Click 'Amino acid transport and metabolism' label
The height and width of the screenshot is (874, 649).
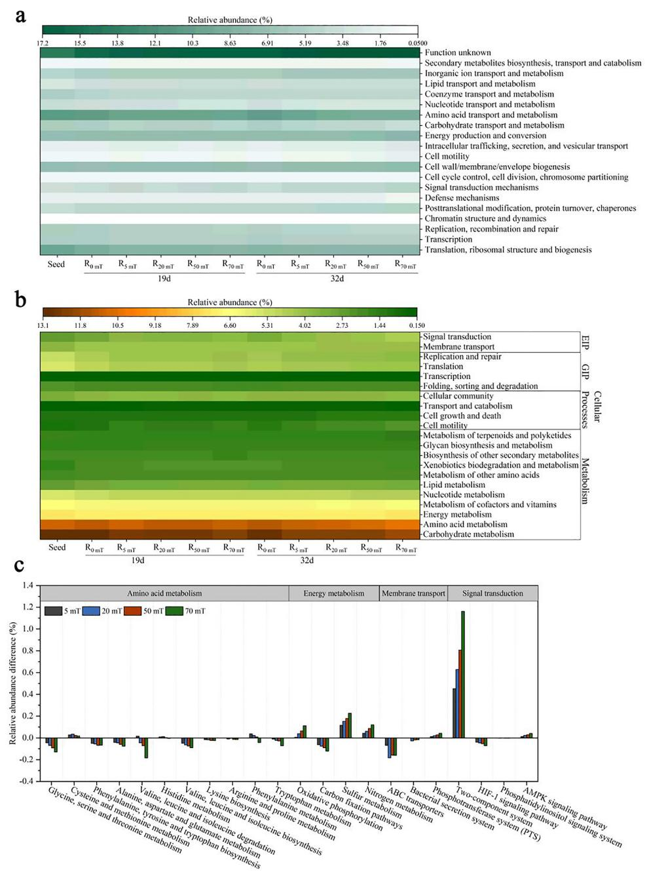(x=491, y=115)
